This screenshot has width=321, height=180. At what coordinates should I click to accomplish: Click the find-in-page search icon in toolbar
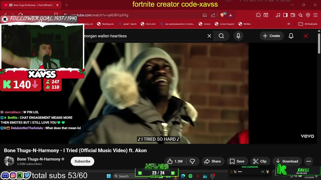(266, 15)
